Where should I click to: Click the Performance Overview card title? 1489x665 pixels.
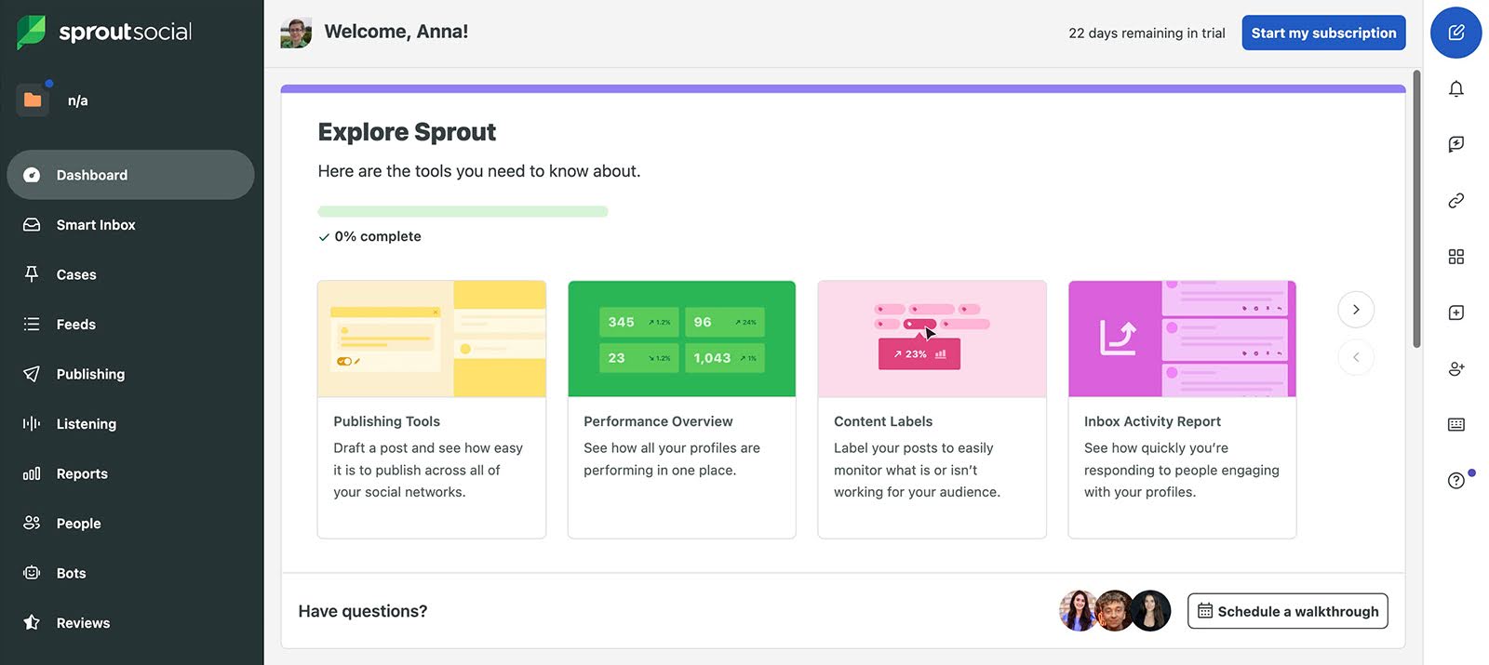pos(658,421)
